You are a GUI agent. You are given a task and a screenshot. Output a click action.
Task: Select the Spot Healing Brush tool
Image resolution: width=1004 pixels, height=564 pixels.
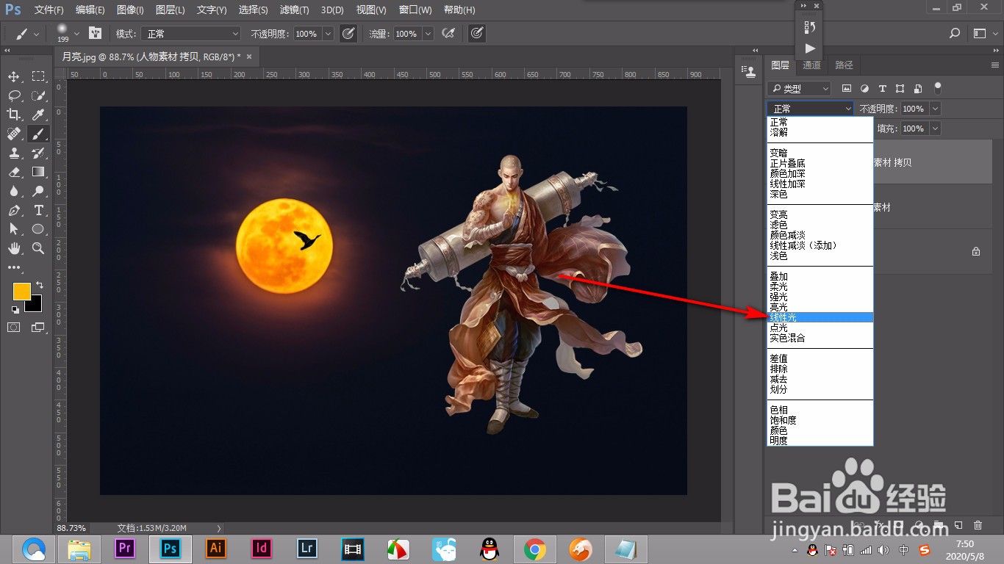click(x=14, y=134)
